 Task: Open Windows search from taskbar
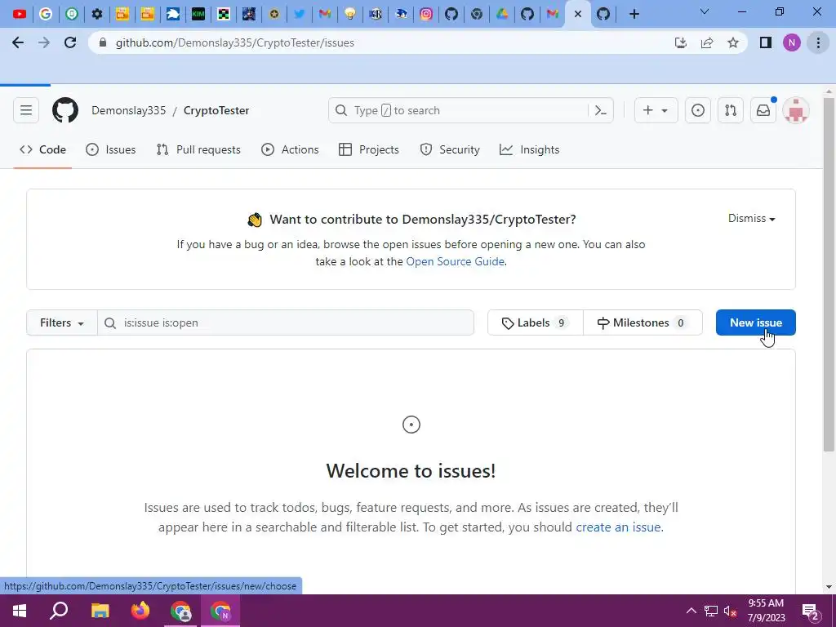59,611
